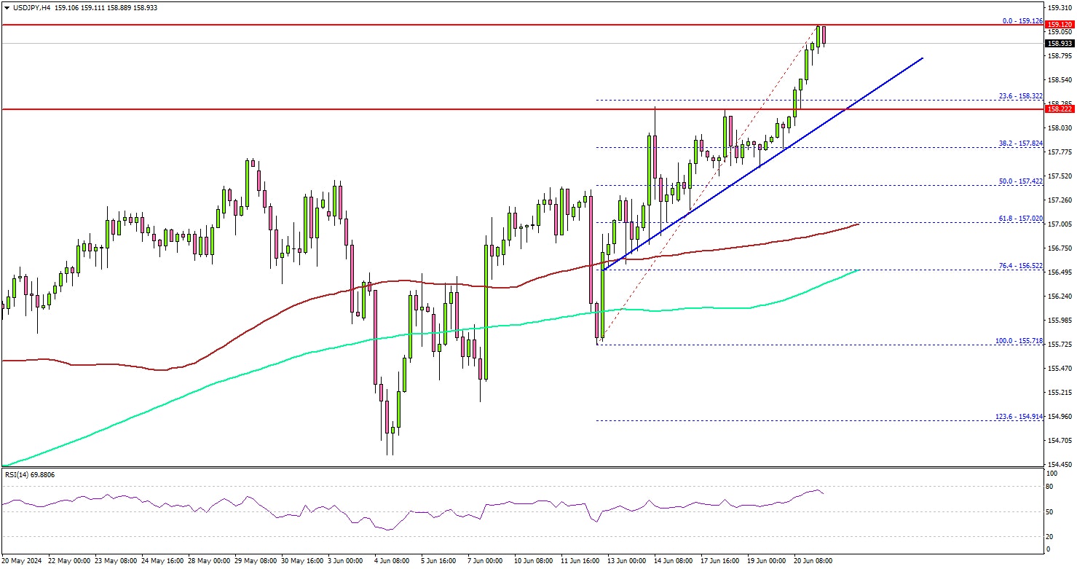Click the RSI(14) indicator label
The height and width of the screenshot is (569, 1077).
click(29, 474)
